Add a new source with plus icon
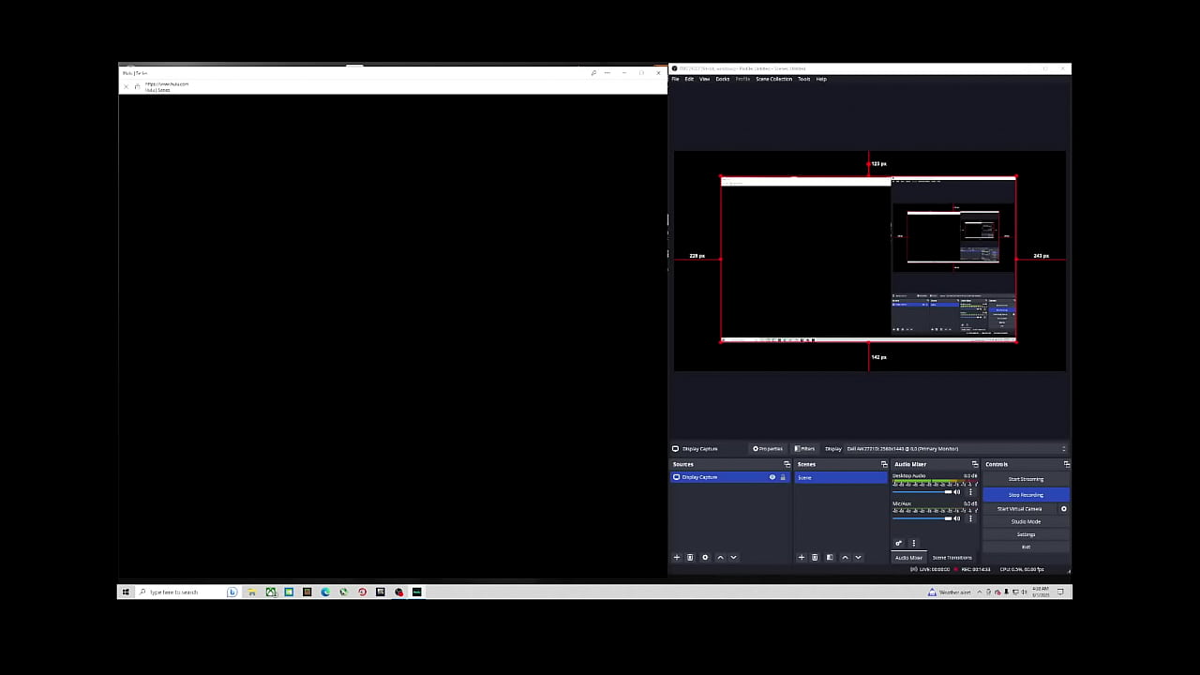Image resolution: width=1200 pixels, height=675 pixels. click(x=677, y=557)
